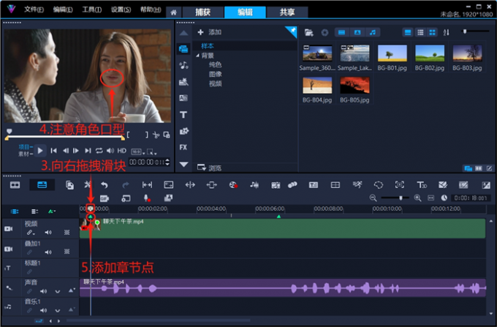Open the chapter/cue point menu dropdown

pyautogui.click(x=52, y=211)
